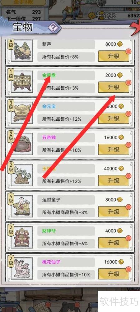
Task: Tap the Five Emperor Coins bag icon
Action: (x=22, y=144)
